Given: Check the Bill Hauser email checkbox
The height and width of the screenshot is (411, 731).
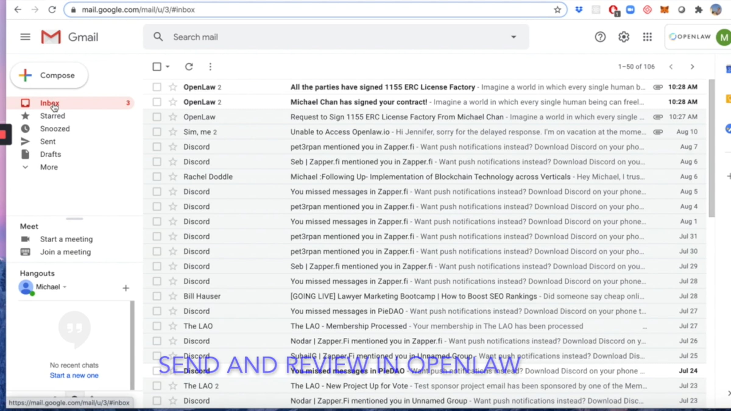Looking at the screenshot, I should (157, 296).
